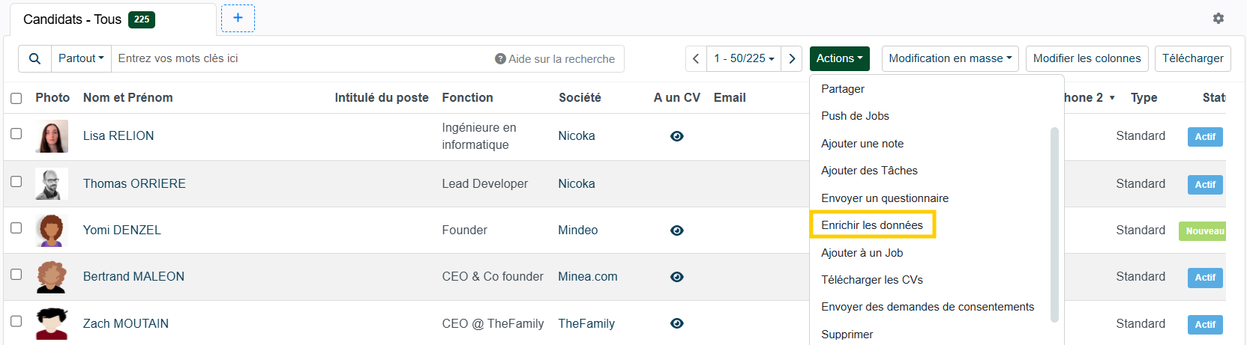The height and width of the screenshot is (345, 1247).
Task: Click the Télécharger button
Action: tap(1192, 58)
